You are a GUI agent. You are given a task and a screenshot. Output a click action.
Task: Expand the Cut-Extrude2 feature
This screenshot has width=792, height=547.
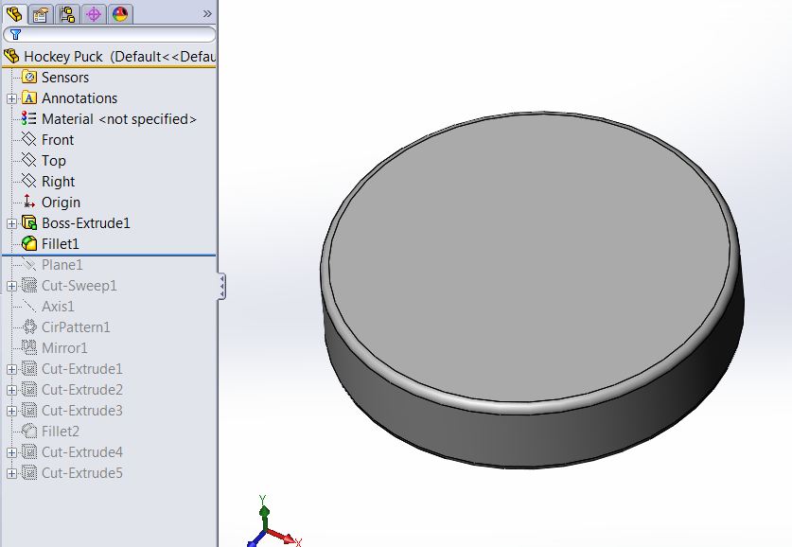[11, 390]
